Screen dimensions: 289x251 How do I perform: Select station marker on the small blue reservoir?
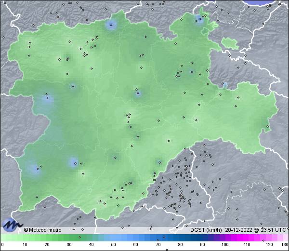tap(223, 83)
